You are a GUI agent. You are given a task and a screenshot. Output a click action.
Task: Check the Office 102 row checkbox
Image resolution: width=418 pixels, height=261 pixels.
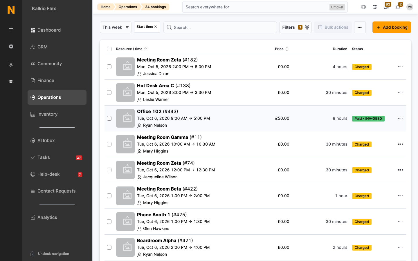pyautogui.click(x=109, y=118)
